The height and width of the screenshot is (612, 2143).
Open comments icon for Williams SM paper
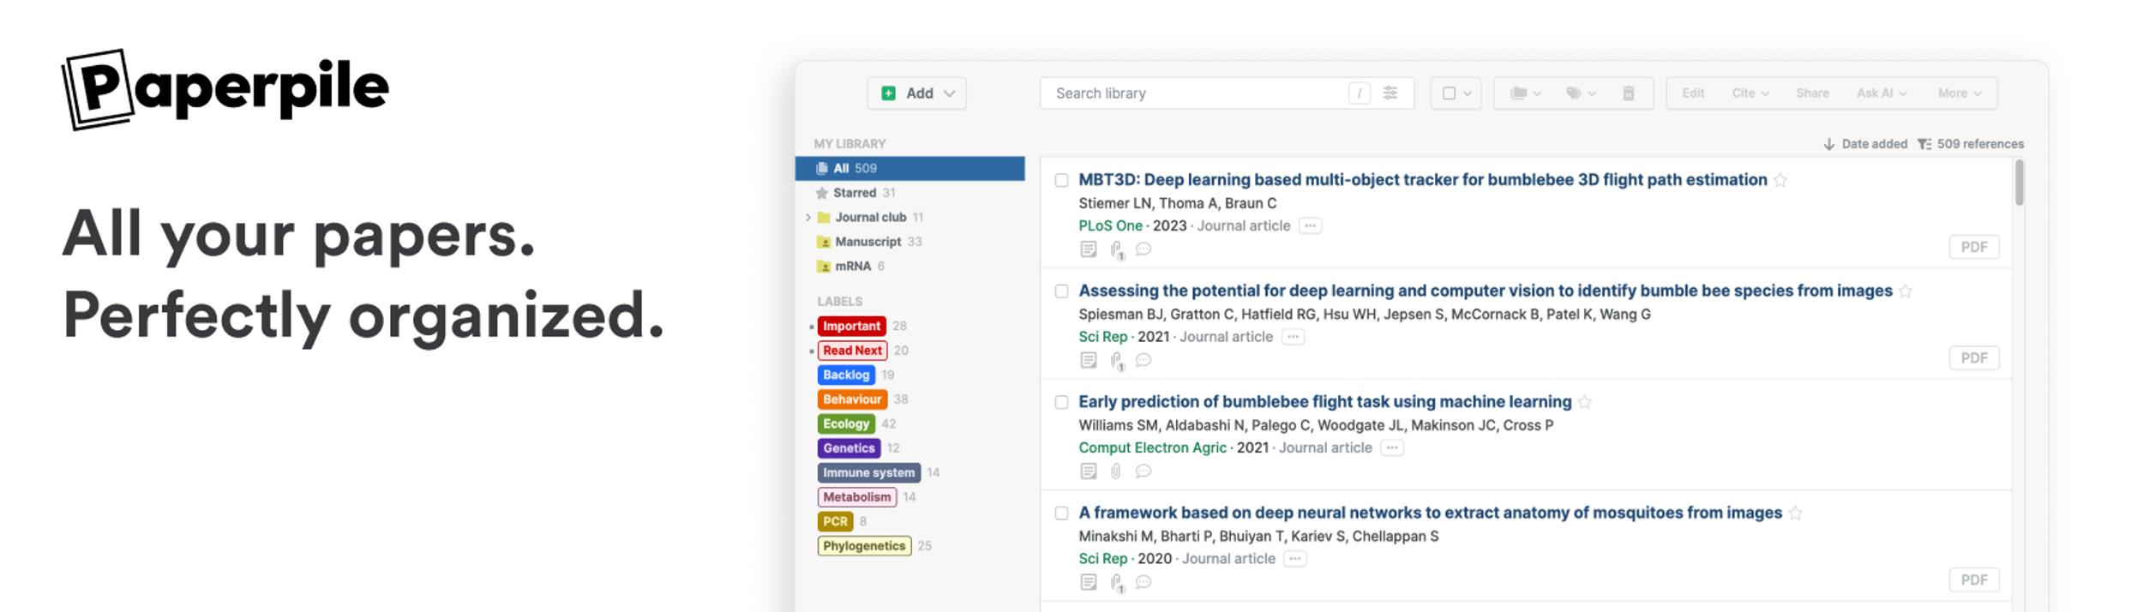tap(1144, 471)
